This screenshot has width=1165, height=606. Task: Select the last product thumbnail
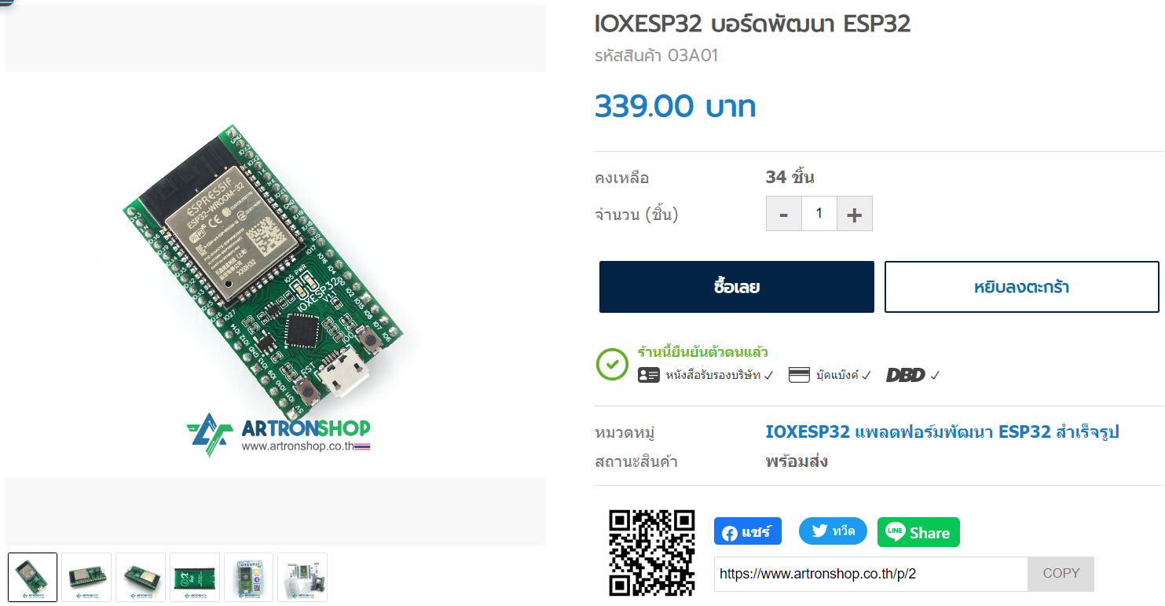tap(302, 578)
